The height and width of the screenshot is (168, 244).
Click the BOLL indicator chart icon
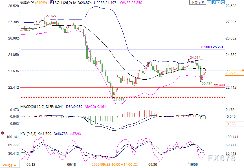(52, 2)
